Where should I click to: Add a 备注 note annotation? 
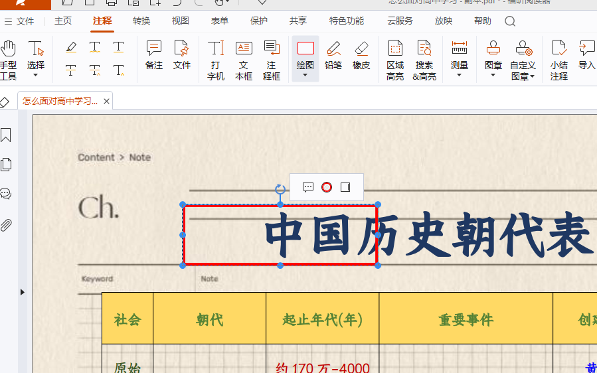[x=154, y=54]
